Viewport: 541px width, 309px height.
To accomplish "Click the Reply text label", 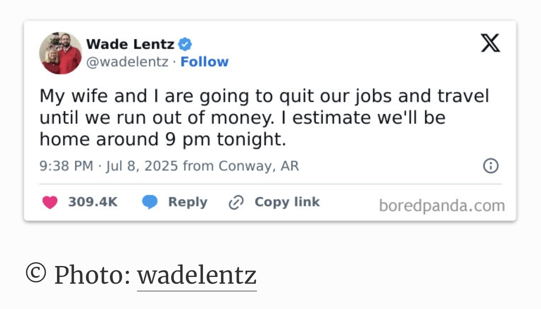I will coord(188,202).
